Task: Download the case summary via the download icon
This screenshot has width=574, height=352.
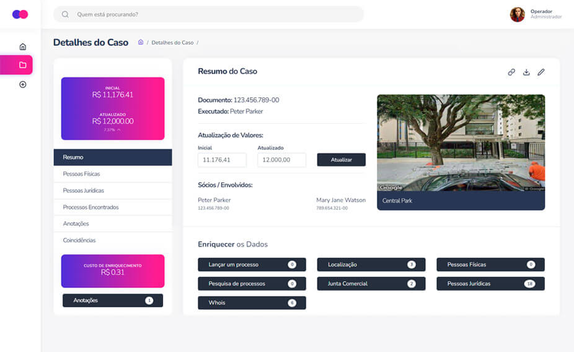Action: pos(526,72)
